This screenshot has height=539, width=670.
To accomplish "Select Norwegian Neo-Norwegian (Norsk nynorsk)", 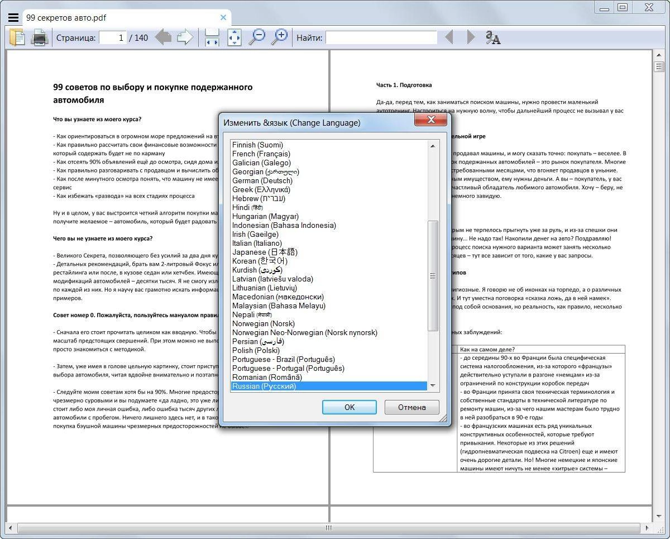I will click(x=329, y=332).
